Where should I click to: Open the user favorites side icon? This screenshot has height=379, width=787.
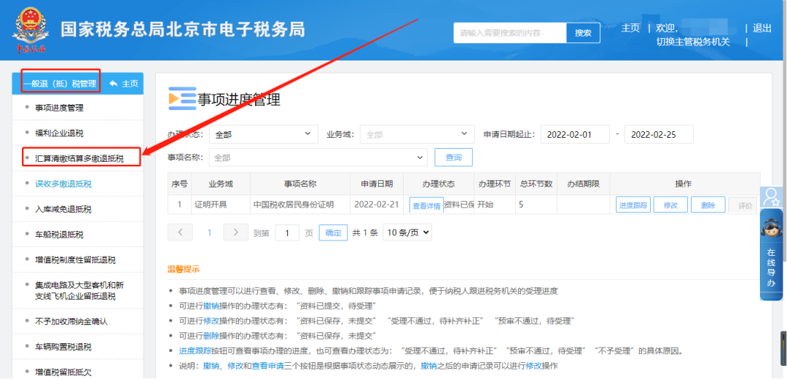(770, 197)
